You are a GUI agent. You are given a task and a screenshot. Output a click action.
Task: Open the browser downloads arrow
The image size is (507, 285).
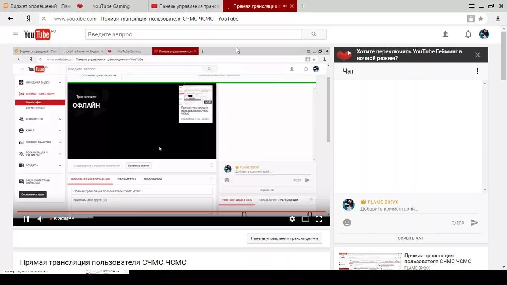pyautogui.click(x=498, y=19)
